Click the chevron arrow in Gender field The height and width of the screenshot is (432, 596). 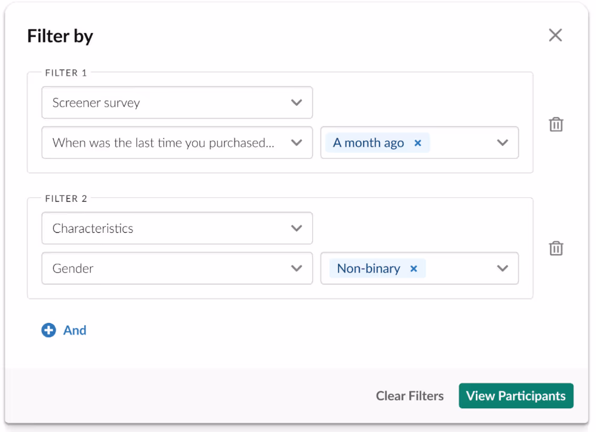click(296, 268)
